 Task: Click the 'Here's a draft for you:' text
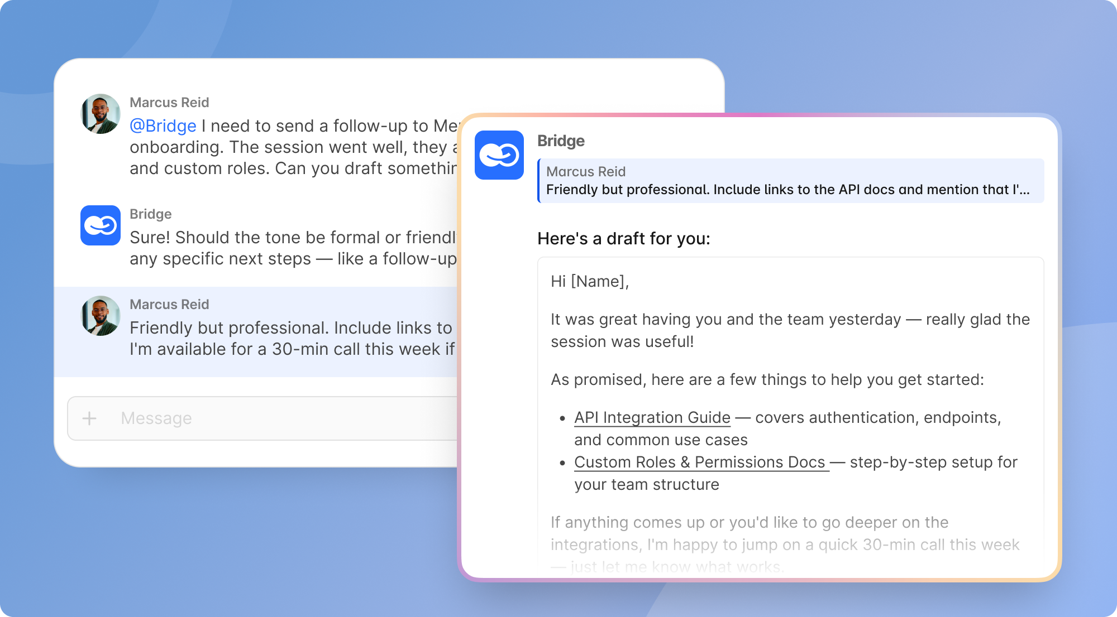pos(623,239)
